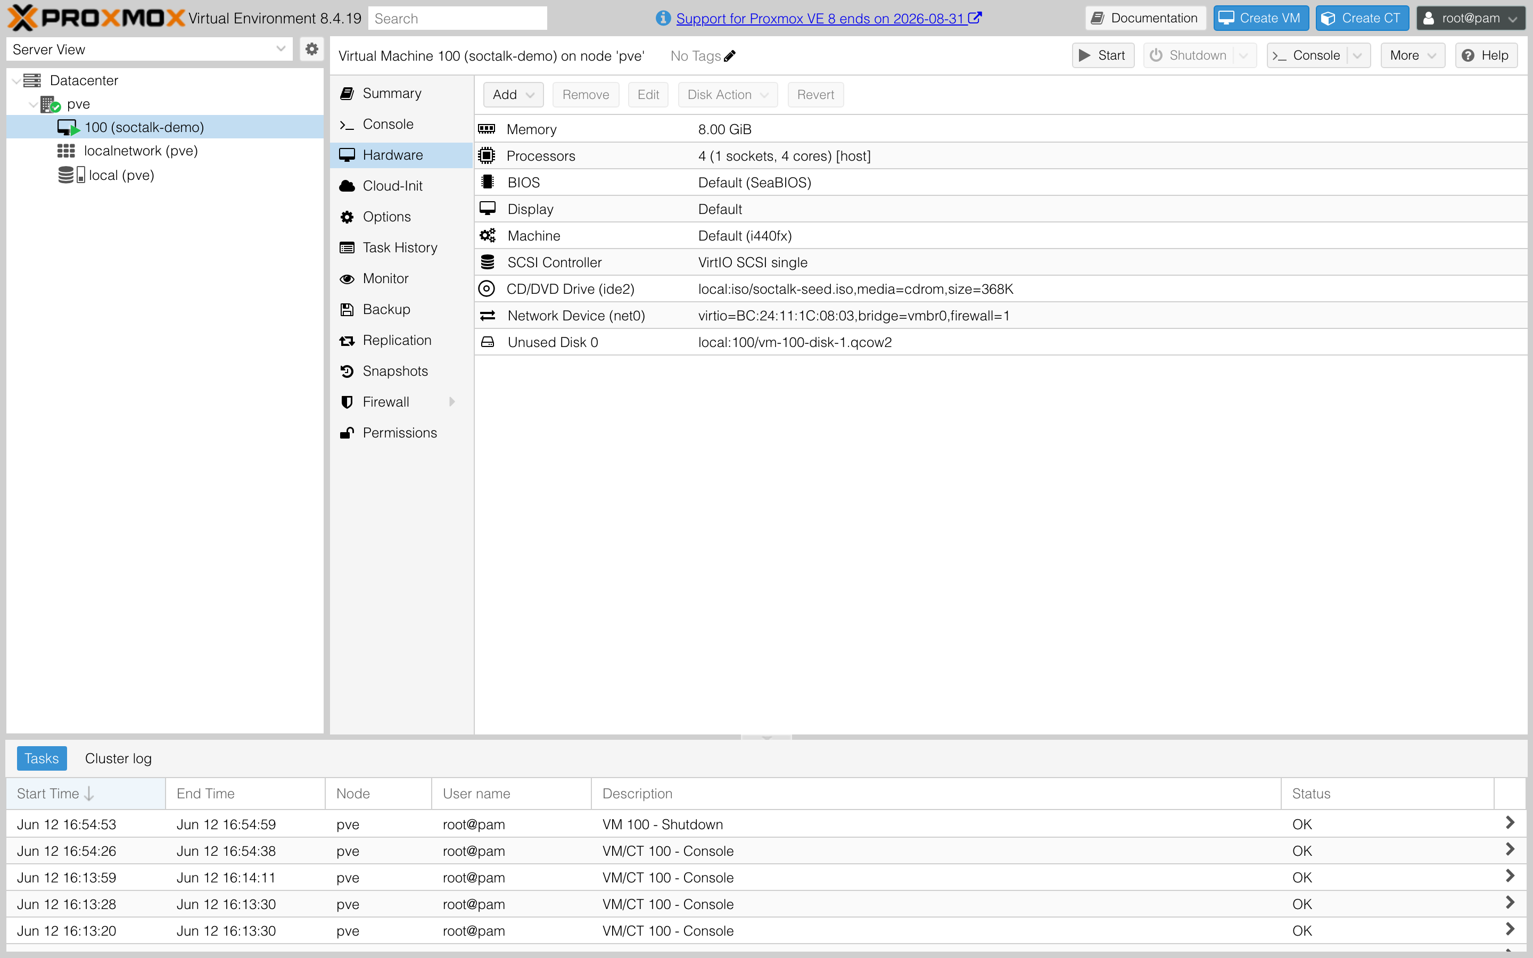Click the Revert button

(815, 94)
